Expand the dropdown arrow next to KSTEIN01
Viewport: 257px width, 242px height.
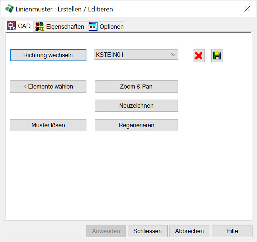pyautogui.click(x=173, y=55)
